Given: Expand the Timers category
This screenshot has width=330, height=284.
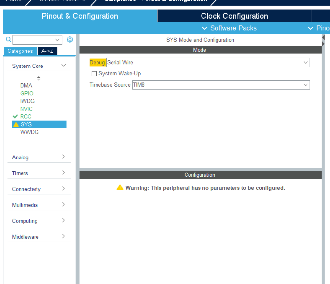Looking at the screenshot, I should pyautogui.click(x=39, y=173).
